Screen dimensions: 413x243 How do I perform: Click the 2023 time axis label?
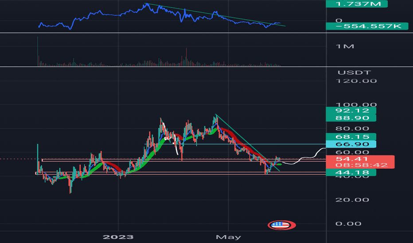pos(118,237)
